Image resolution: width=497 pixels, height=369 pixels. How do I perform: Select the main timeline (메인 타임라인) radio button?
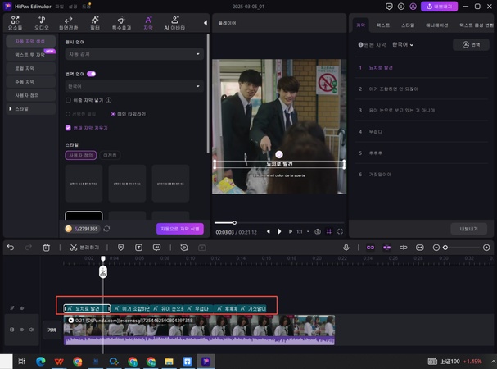113,114
